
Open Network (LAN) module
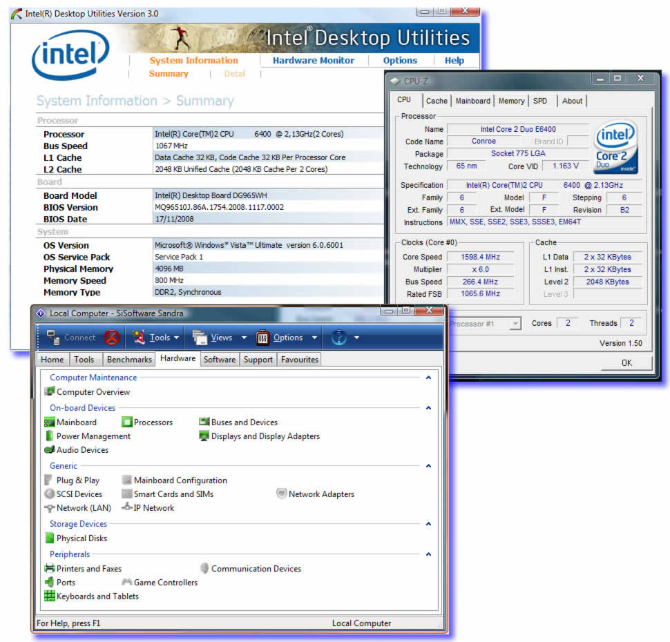[x=78, y=508]
